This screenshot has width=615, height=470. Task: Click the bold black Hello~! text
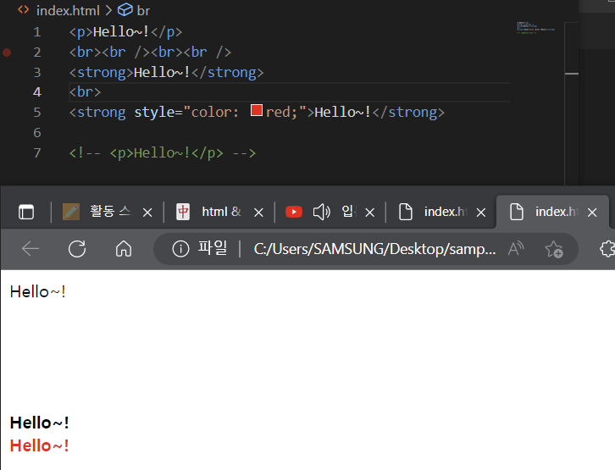coord(39,423)
